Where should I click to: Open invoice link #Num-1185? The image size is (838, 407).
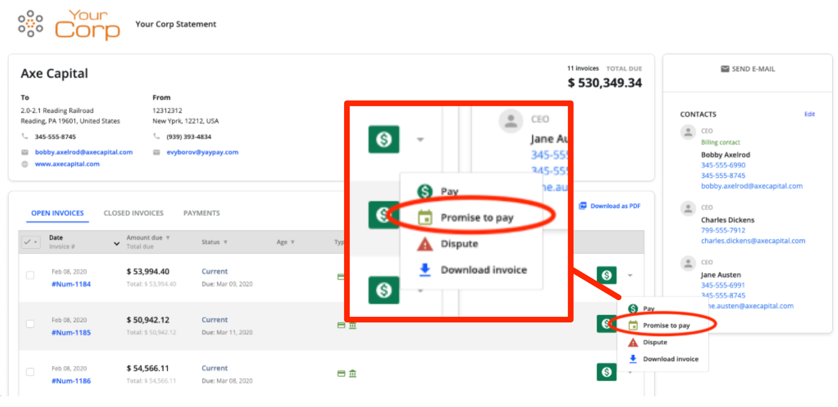tap(71, 333)
